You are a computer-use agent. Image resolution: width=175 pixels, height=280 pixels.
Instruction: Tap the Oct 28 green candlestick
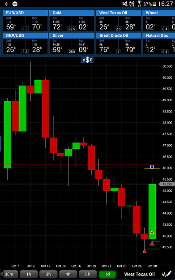[152, 211]
